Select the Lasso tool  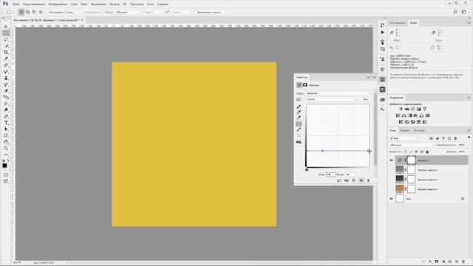pyautogui.click(x=6, y=39)
